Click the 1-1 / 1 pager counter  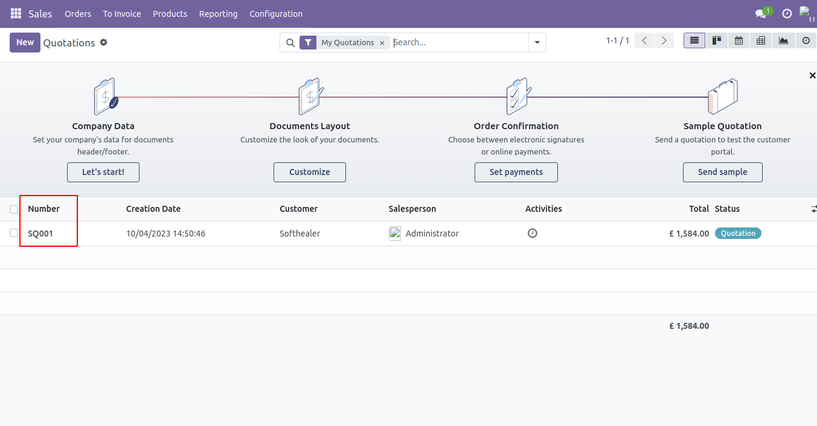coord(618,40)
